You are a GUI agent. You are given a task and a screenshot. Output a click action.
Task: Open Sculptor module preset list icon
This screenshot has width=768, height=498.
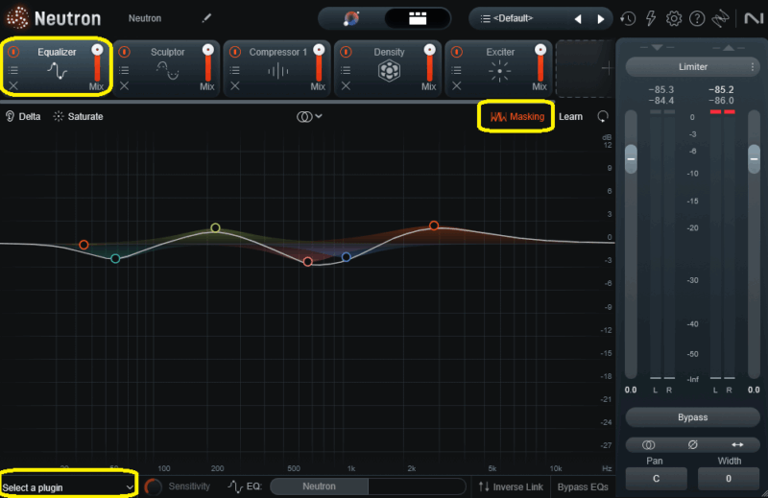click(125, 70)
